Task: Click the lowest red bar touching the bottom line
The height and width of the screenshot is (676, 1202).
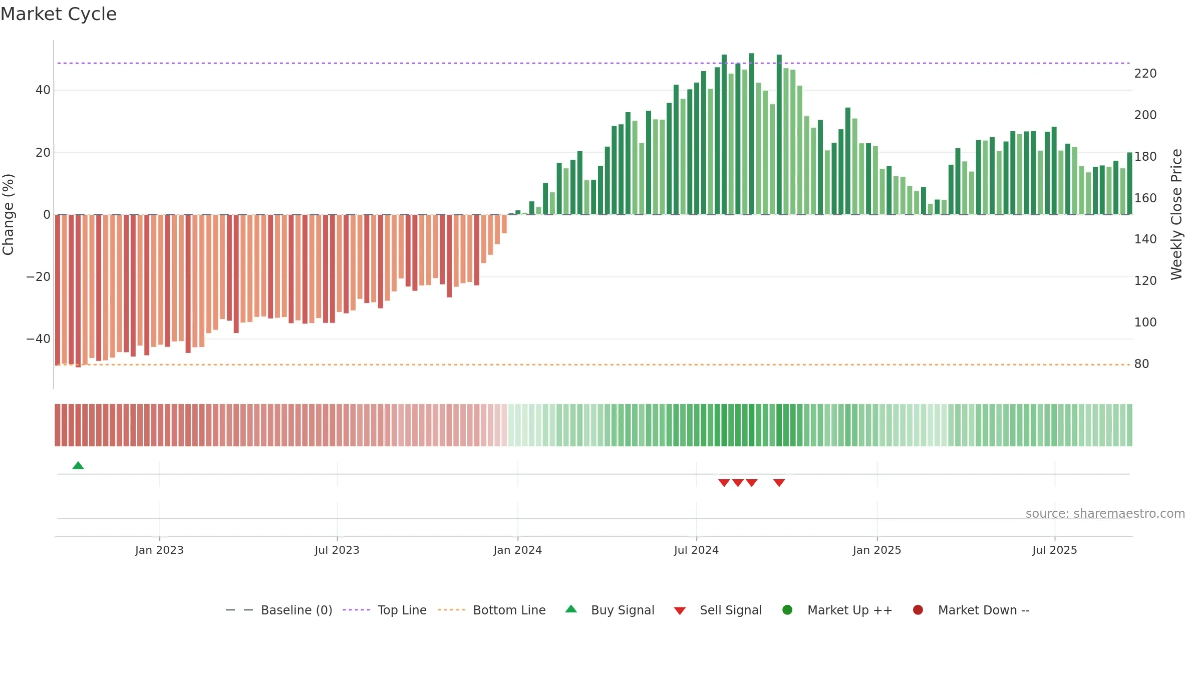Action: [x=78, y=291]
